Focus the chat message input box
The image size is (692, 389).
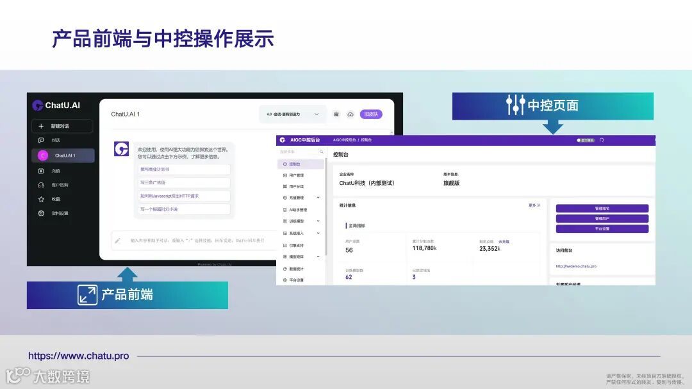pos(194,241)
